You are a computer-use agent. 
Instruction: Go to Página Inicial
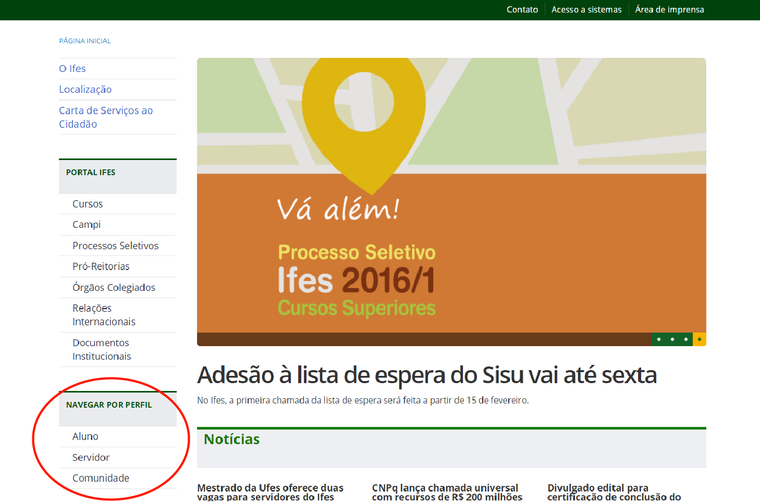85,40
